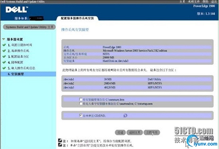Viewport: 219px width, 149px height.
Task: Click the 服务标签 label in header
Action: point(22,18)
